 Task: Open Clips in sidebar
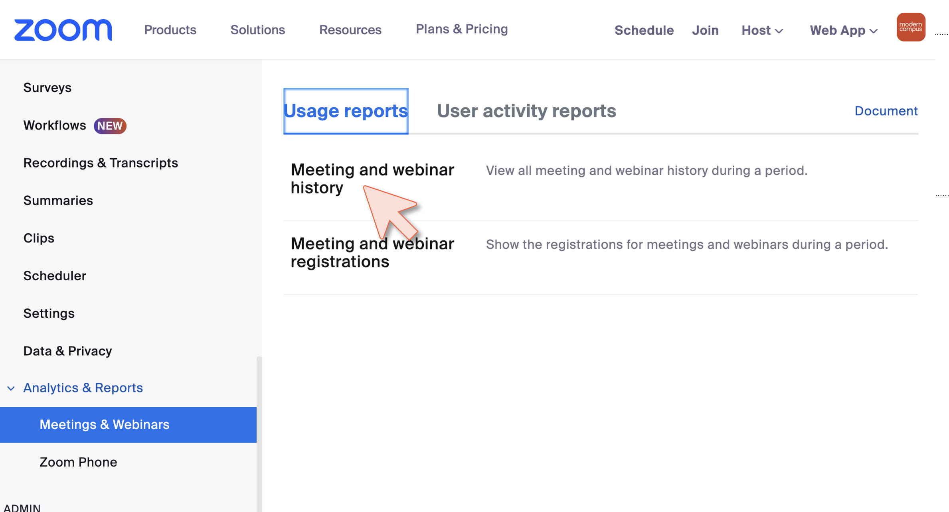point(39,238)
